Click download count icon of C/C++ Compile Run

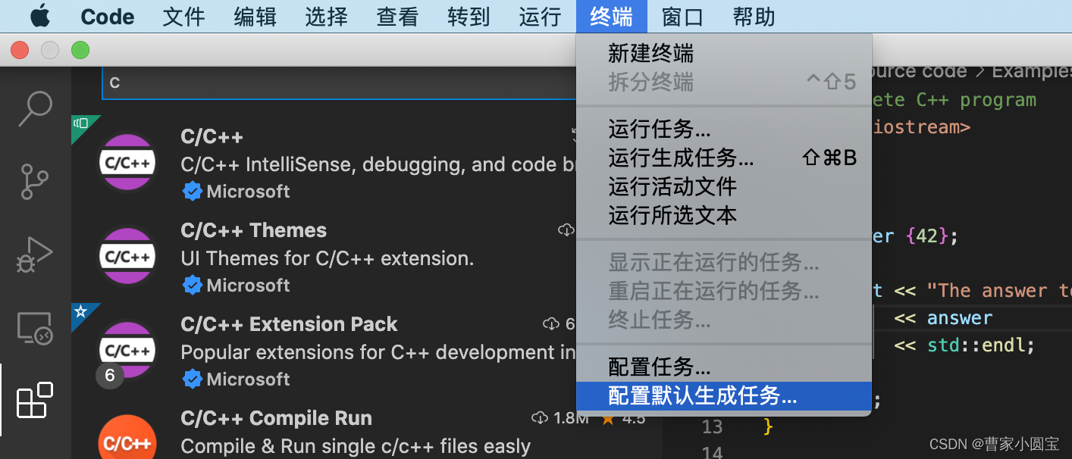539,418
